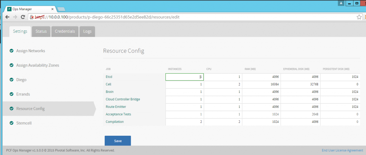Click the Route Emitter job name
Viewport: 366px width, 155px height.
pyautogui.click(x=116, y=106)
